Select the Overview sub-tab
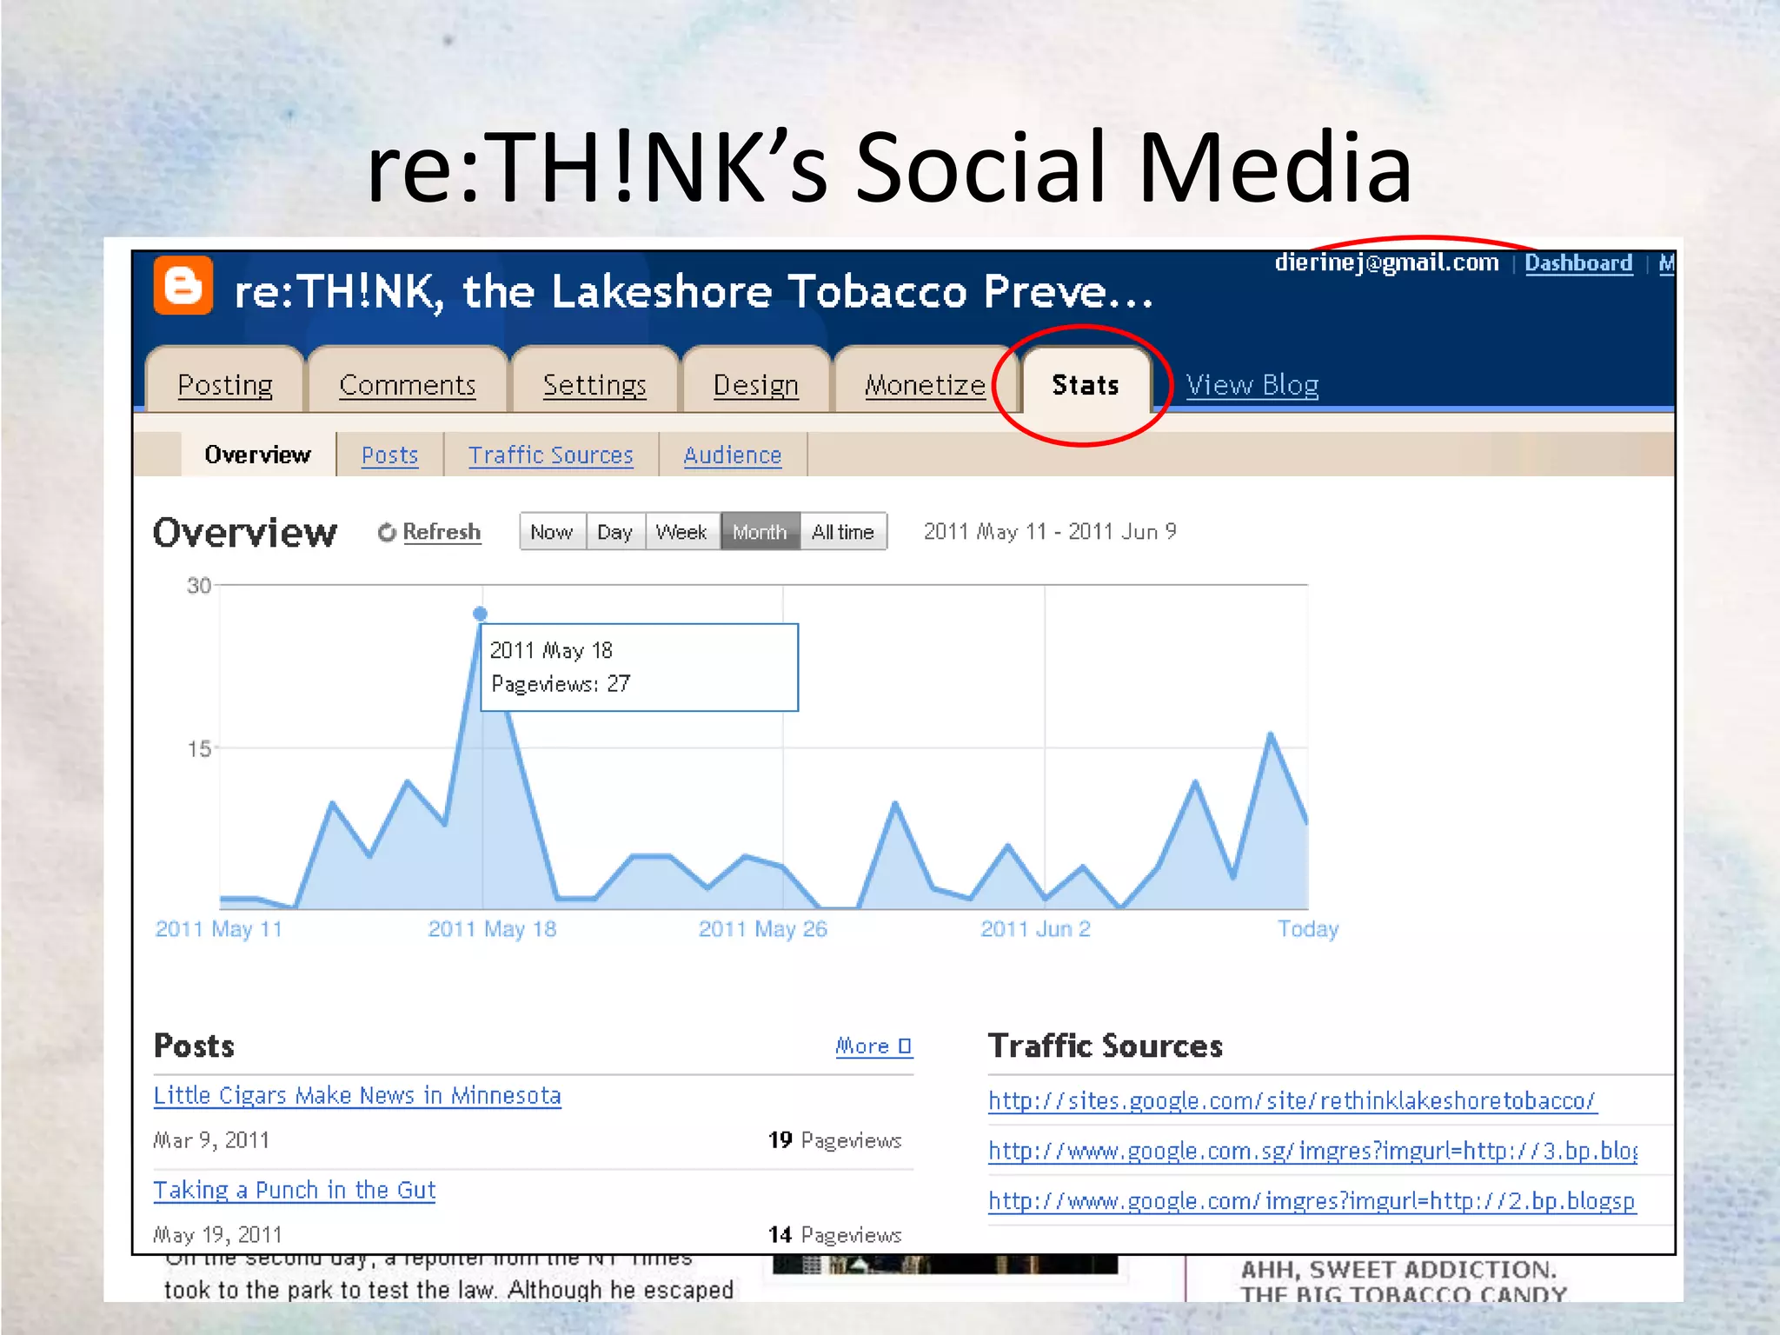Viewport: 1780px width, 1335px height. click(257, 455)
